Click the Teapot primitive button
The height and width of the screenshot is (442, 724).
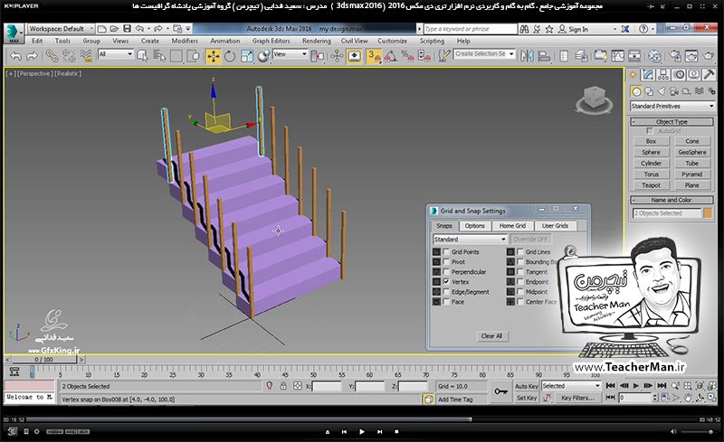point(651,185)
